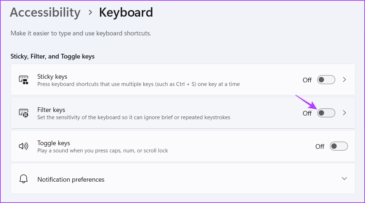
Task: Select the Sticky keys label
Action: pos(52,77)
